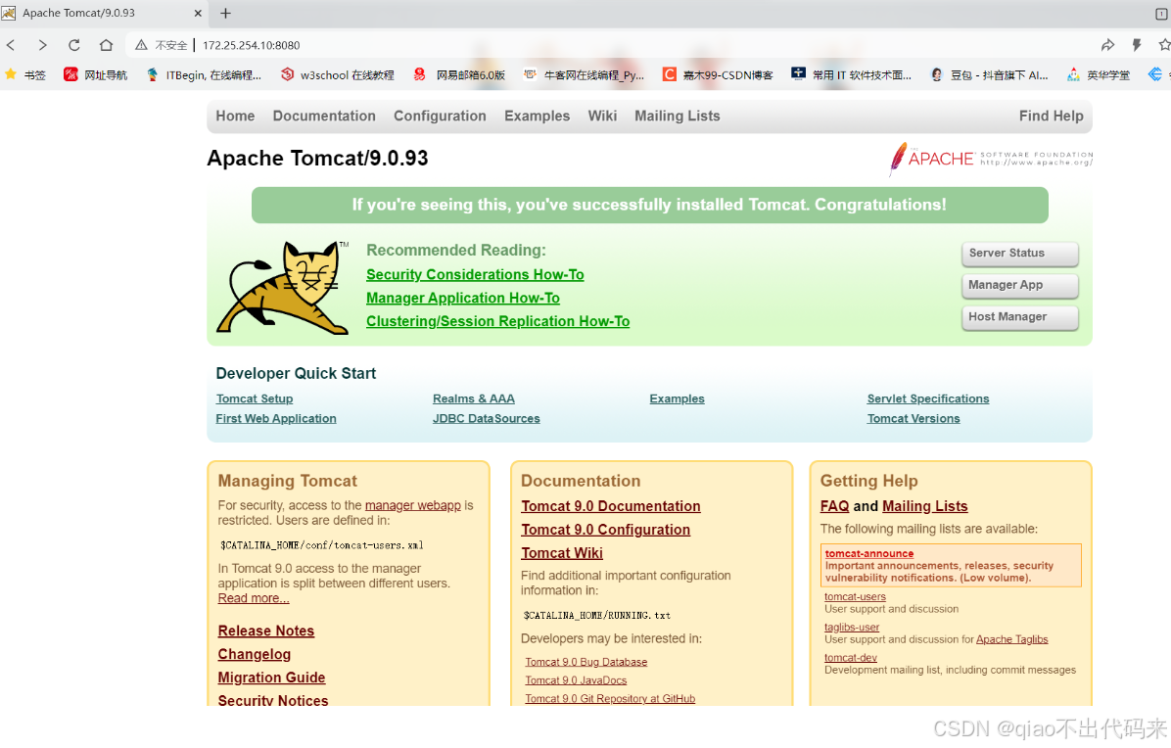The width and height of the screenshot is (1171, 748).
Task: Open the manager webapp link
Action: pyautogui.click(x=413, y=505)
